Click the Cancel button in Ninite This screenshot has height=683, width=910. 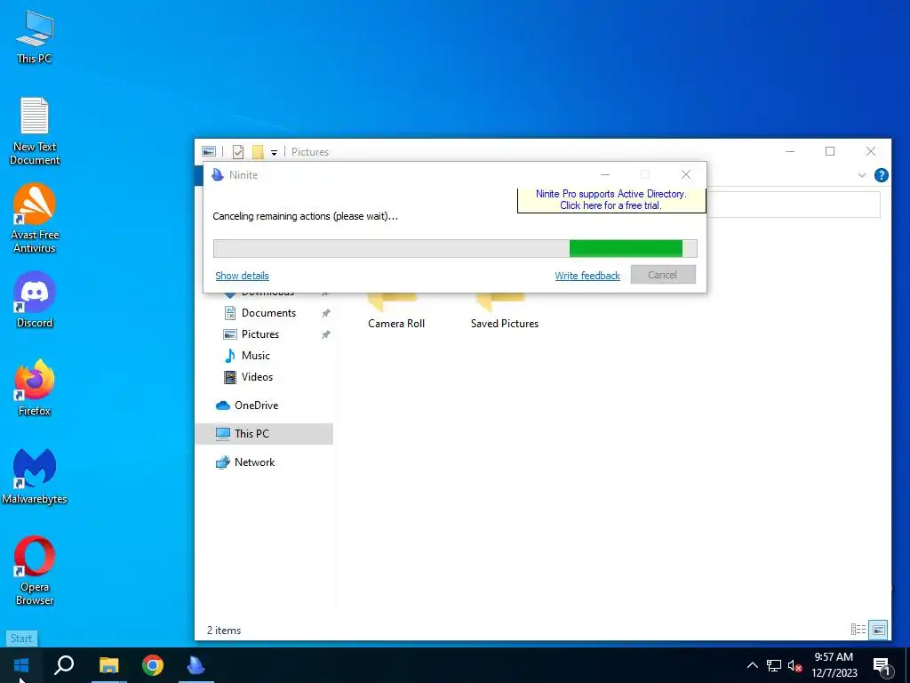click(663, 275)
